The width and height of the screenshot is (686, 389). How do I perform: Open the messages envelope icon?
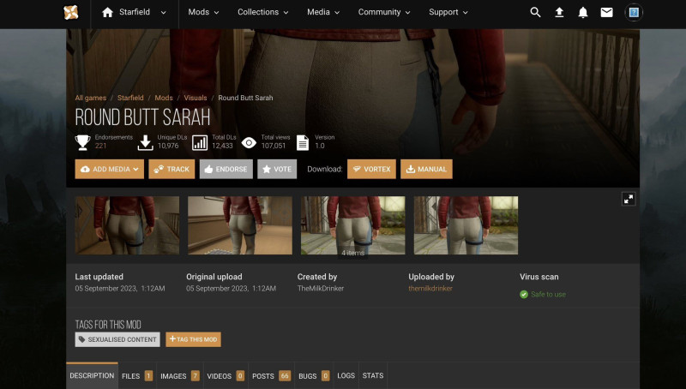[x=606, y=12]
